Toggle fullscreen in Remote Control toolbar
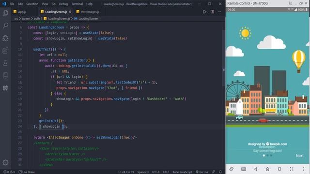The height and width of the screenshot is (174, 310). pos(292,169)
